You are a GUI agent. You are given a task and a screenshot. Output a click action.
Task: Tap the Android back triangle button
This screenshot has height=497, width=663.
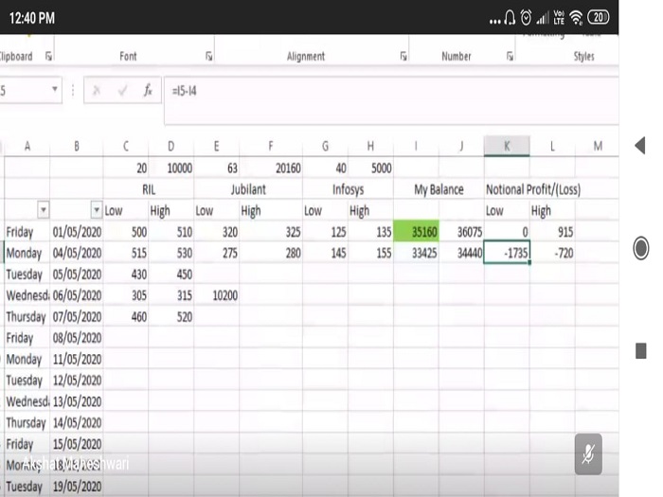pos(640,146)
